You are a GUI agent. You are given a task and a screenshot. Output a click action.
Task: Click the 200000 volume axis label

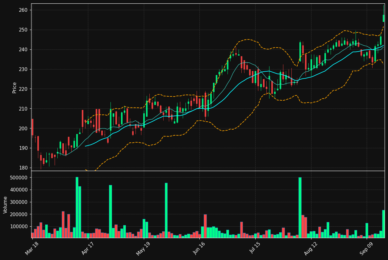click(19, 214)
